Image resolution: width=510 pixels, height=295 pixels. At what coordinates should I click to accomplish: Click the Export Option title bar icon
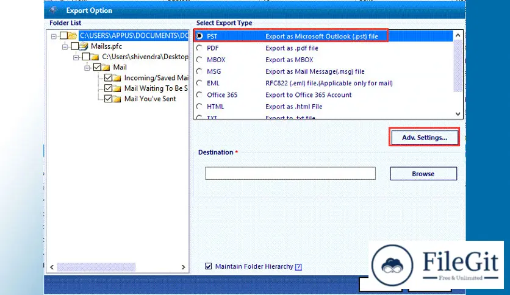point(54,10)
